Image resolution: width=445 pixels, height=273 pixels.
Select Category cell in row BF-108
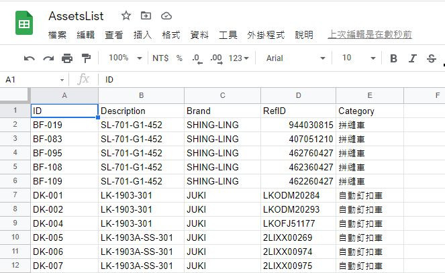tap(370, 167)
